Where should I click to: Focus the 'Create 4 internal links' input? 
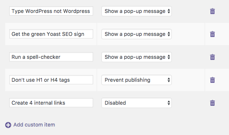coord(51,103)
